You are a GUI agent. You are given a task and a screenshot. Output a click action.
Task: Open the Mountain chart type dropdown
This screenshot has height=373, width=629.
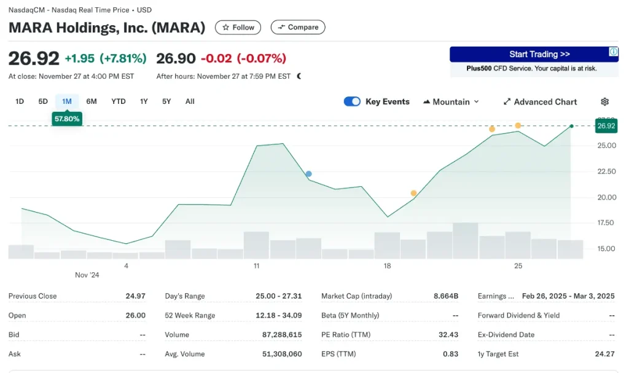451,102
